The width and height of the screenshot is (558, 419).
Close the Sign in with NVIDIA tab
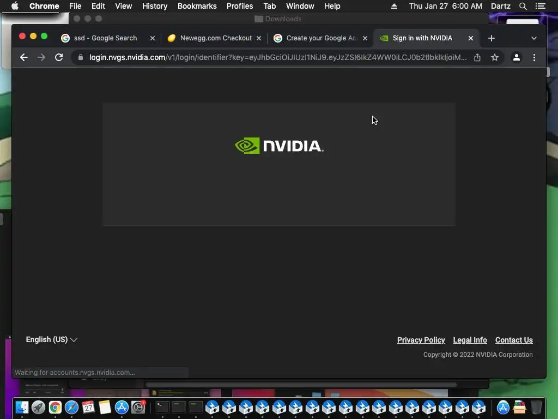click(470, 38)
